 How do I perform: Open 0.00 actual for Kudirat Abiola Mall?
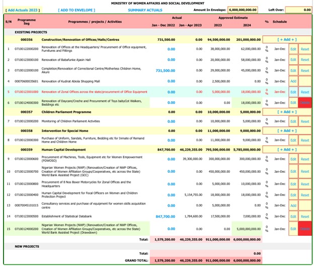[x=171, y=81]
